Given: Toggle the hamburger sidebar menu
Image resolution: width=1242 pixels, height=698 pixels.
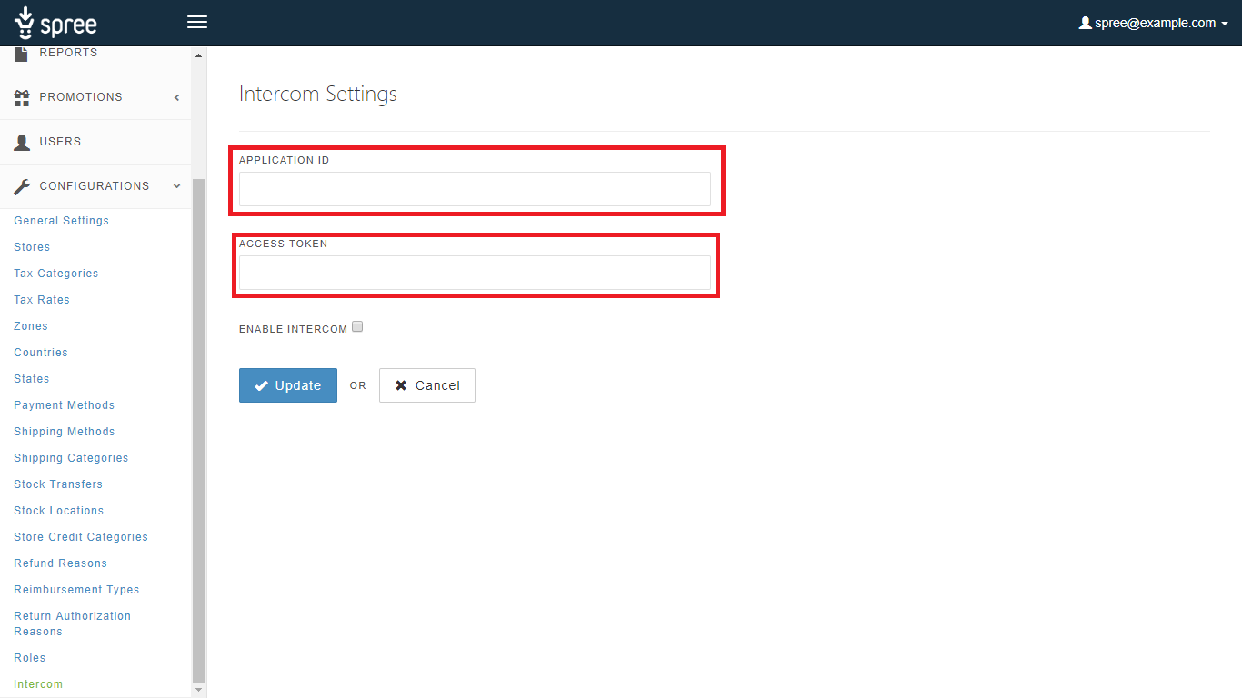Looking at the screenshot, I should (x=197, y=23).
